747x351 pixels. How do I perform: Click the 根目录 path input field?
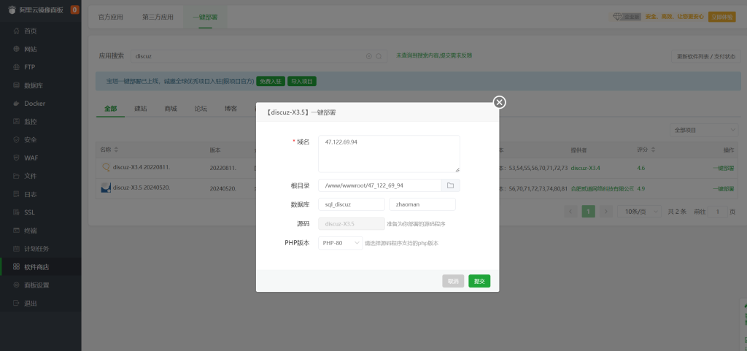[x=379, y=185]
